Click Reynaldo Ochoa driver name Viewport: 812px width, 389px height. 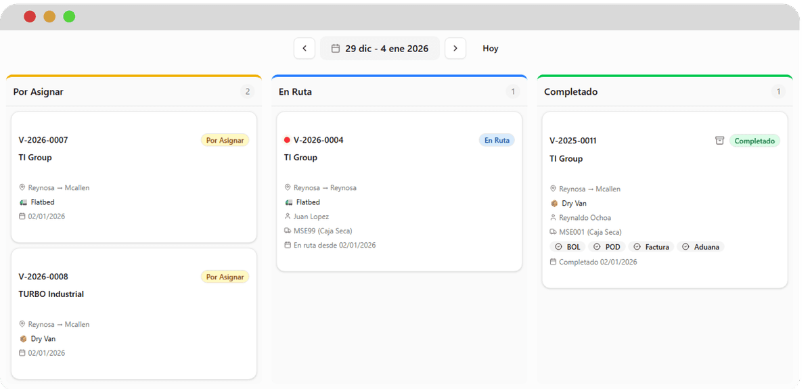585,218
